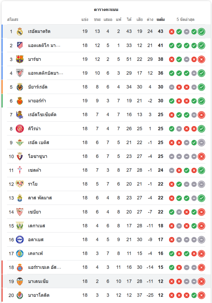Sort table by แต้ม points column
Viewport: 212px width, 303px height.
[x=160, y=20]
